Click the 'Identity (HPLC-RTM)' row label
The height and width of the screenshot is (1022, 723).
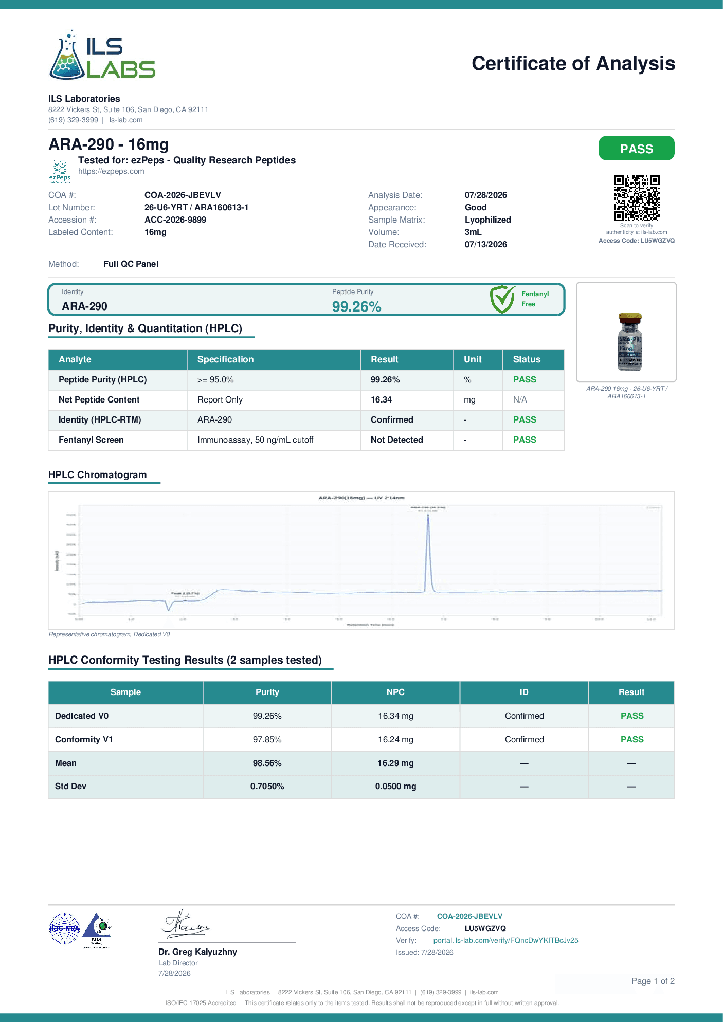(100, 419)
